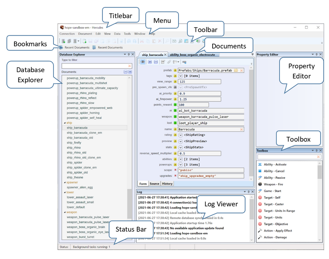Click the Ability - Activate toolbox item
The image size is (329, 259).
coord(275,164)
